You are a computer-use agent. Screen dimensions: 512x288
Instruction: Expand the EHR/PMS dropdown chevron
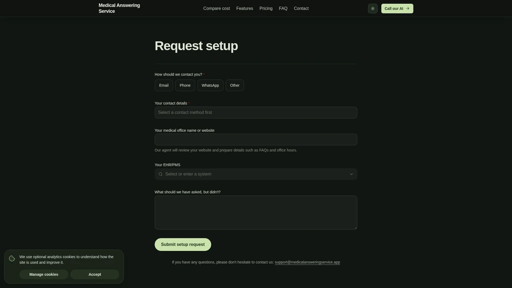351,174
